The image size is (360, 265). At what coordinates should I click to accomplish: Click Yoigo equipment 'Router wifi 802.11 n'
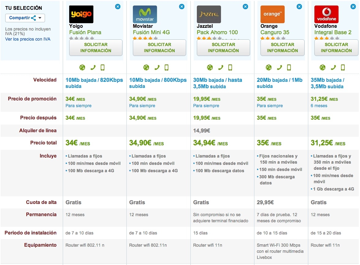(x=85, y=245)
